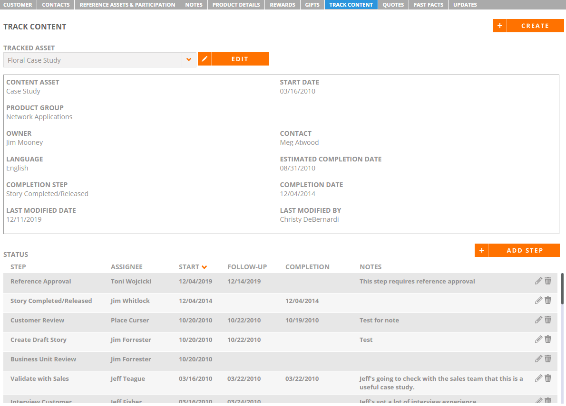Delete the Create Draft Story step
This screenshot has width=566, height=406.
pos(548,340)
